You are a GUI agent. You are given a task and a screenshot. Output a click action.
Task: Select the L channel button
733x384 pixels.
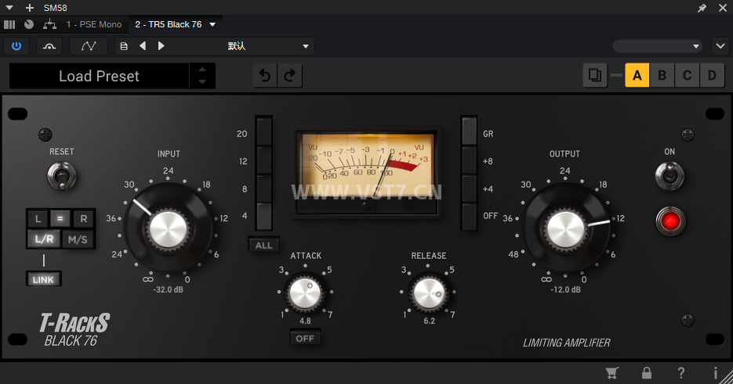[38, 218]
